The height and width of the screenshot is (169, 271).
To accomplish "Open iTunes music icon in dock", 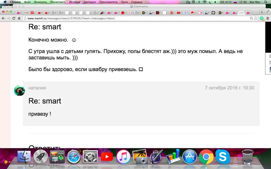I will point(123,157).
